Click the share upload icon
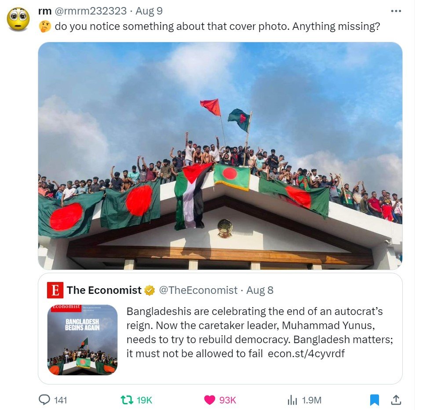The height and width of the screenshot is (410, 430). (x=395, y=400)
